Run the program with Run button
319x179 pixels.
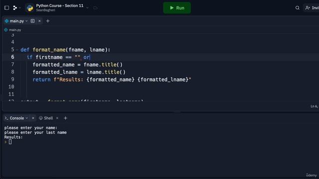tap(177, 8)
